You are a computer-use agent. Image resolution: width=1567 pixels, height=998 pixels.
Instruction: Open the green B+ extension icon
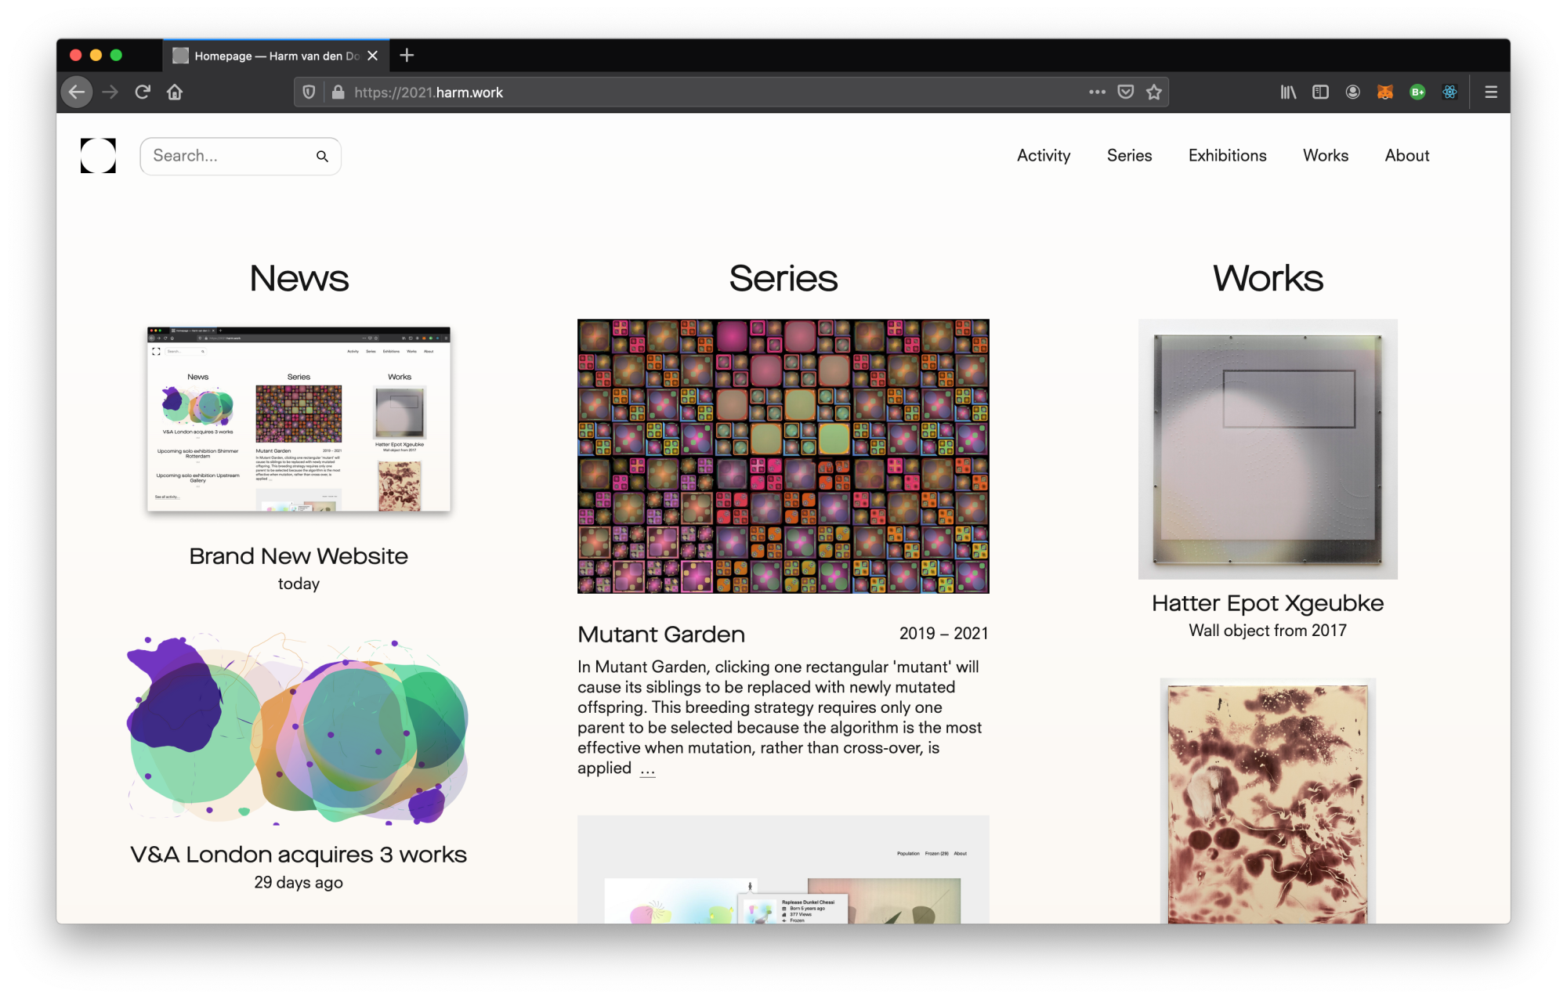tap(1417, 92)
